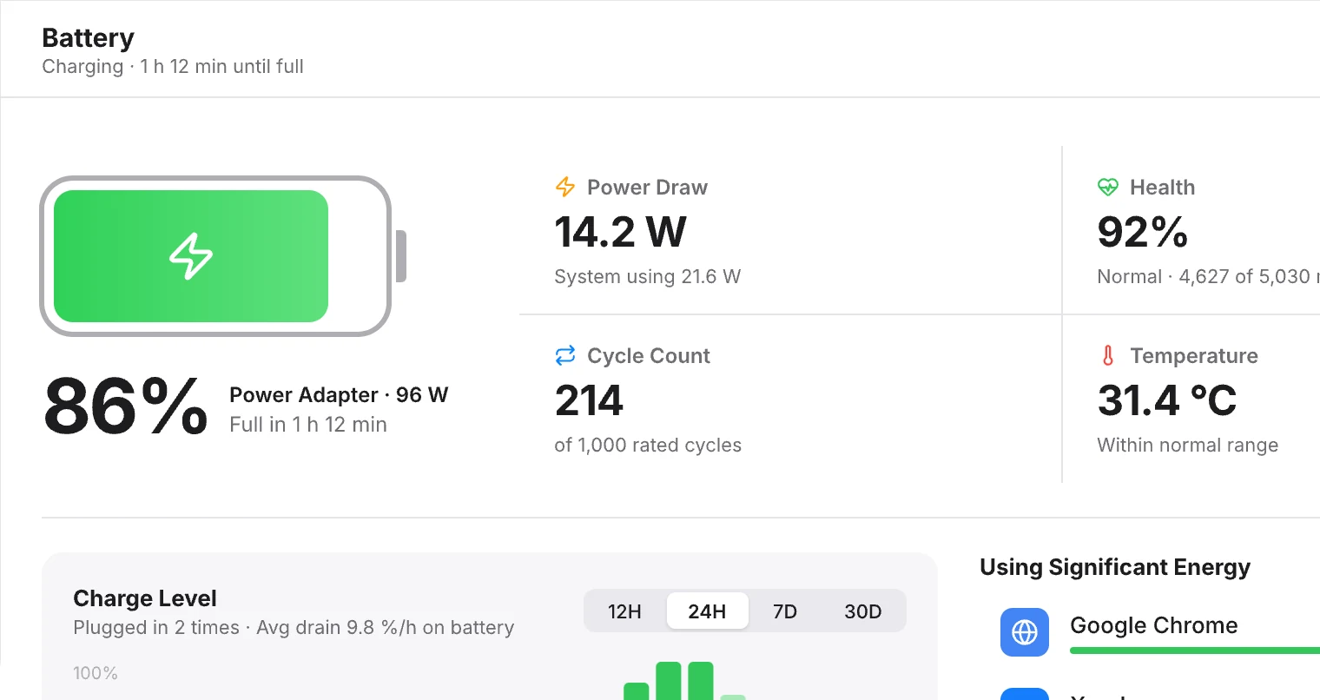The image size is (1320, 700).
Task: Click the Charge Level heading
Action: (145, 598)
